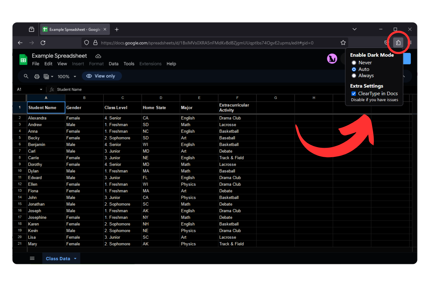Screen dimensions: 430x286
Task: Click the browser address bar URL
Action: coord(207,43)
